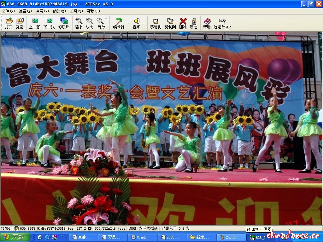Expand the 编辑器 editor dropdown arrow

coord(128,23)
